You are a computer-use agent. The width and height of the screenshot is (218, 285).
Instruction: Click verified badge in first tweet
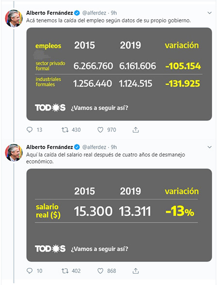tap(77, 13)
